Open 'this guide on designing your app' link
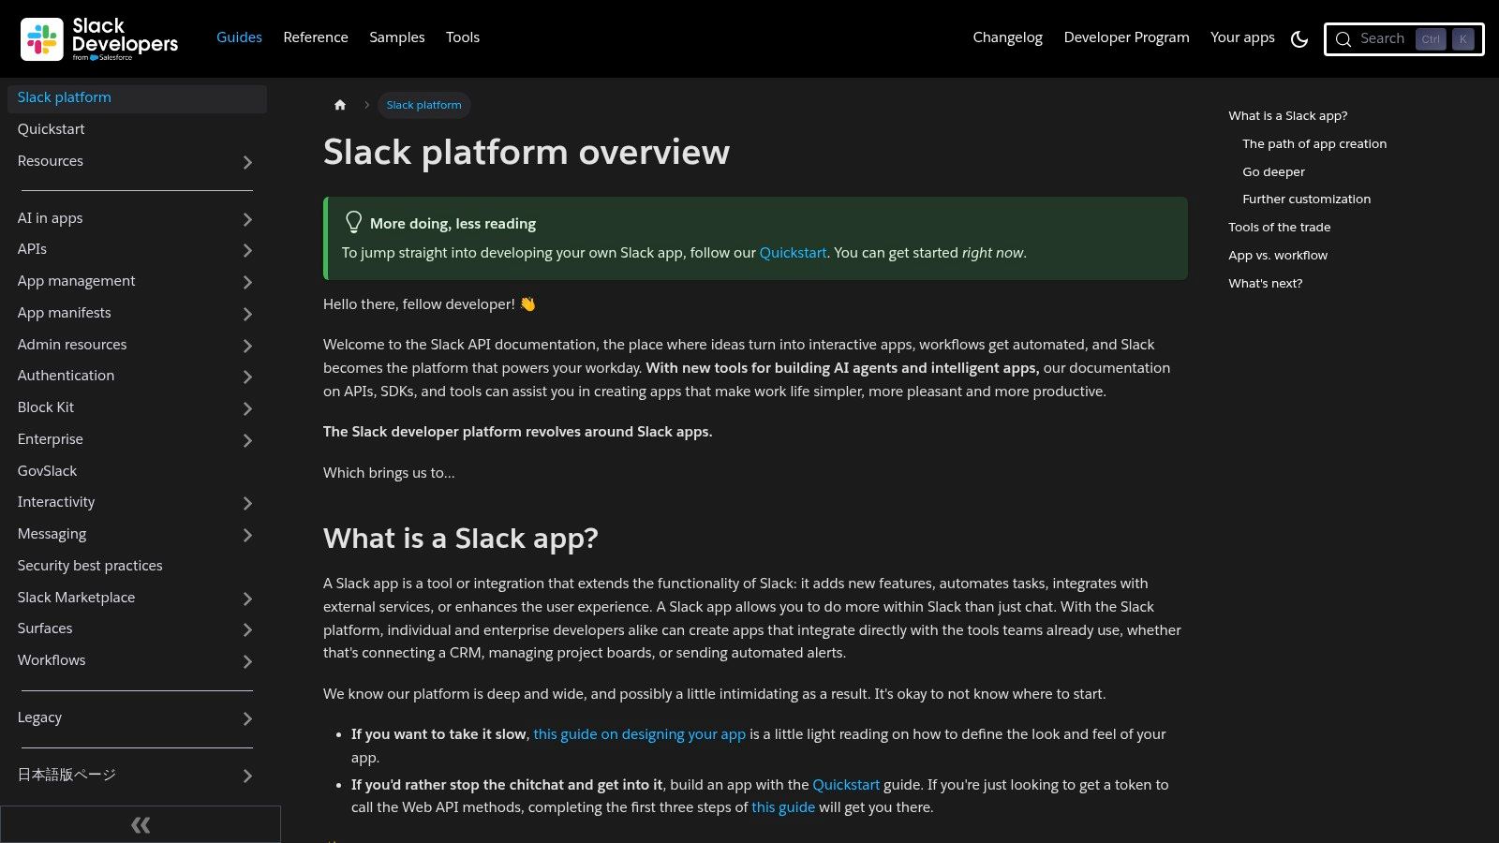Image resolution: width=1499 pixels, height=843 pixels. pyautogui.click(x=639, y=734)
